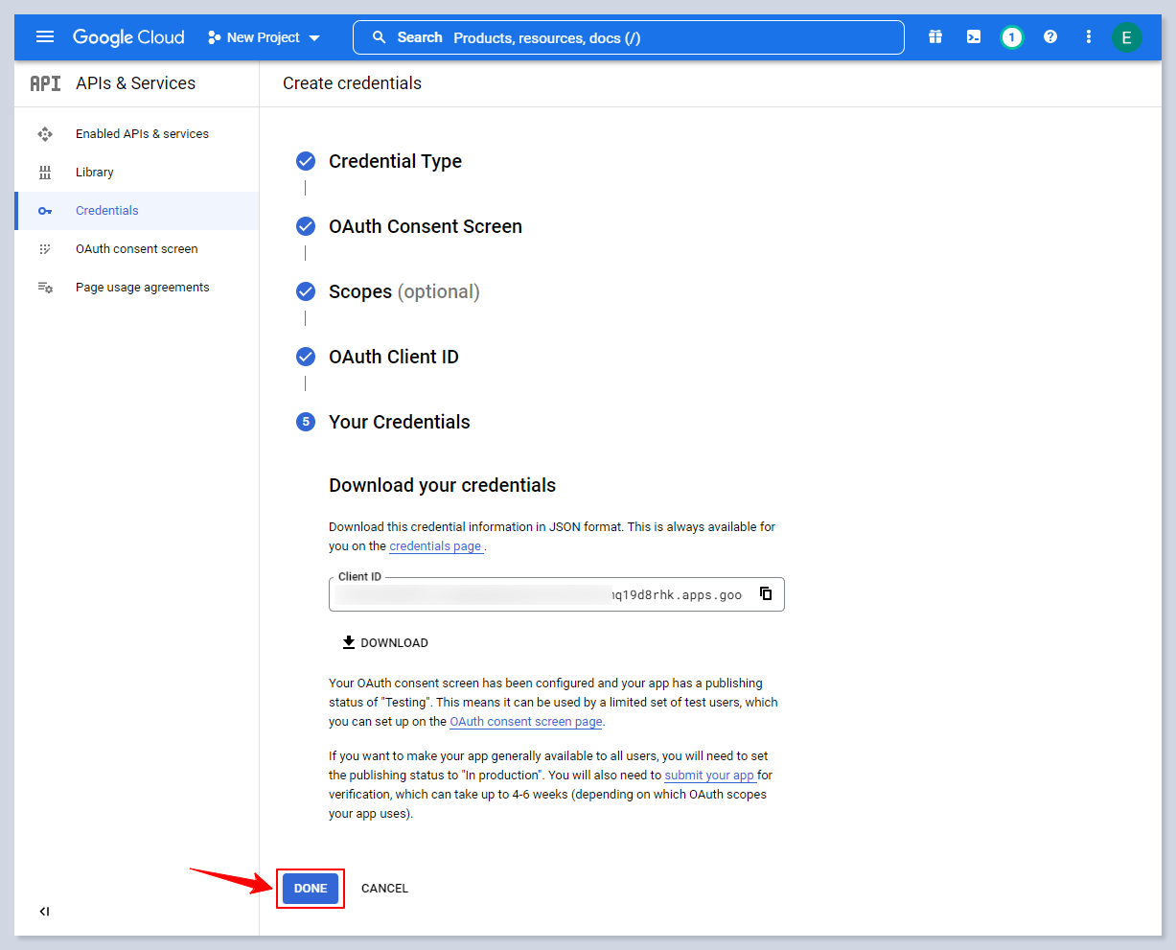Click the Download your credentials heading
The width and height of the screenshot is (1176, 950).
[x=442, y=485]
